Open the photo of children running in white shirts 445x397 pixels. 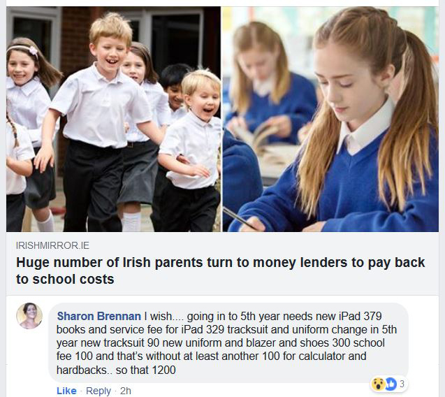coord(113,120)
